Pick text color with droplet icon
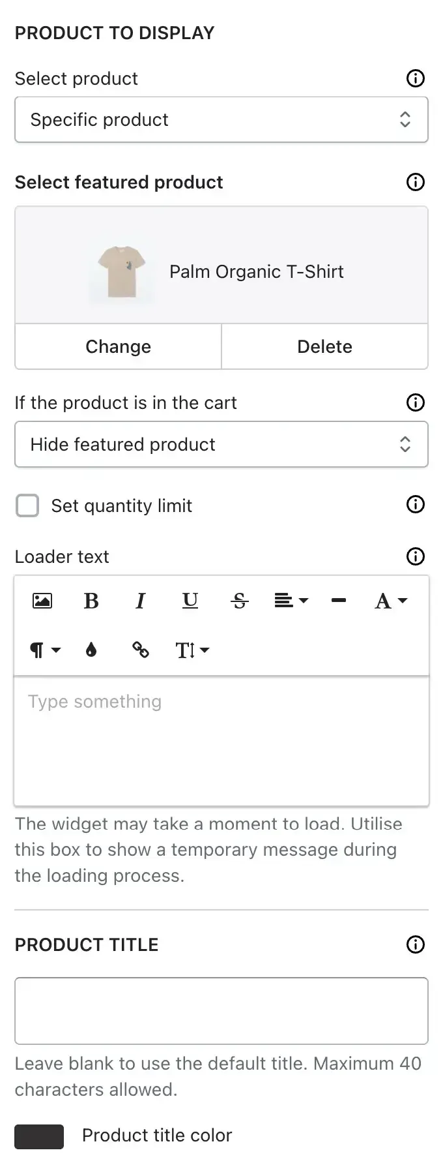Image resolution: width=443 pixels, height=1161 pixels. 91,650
